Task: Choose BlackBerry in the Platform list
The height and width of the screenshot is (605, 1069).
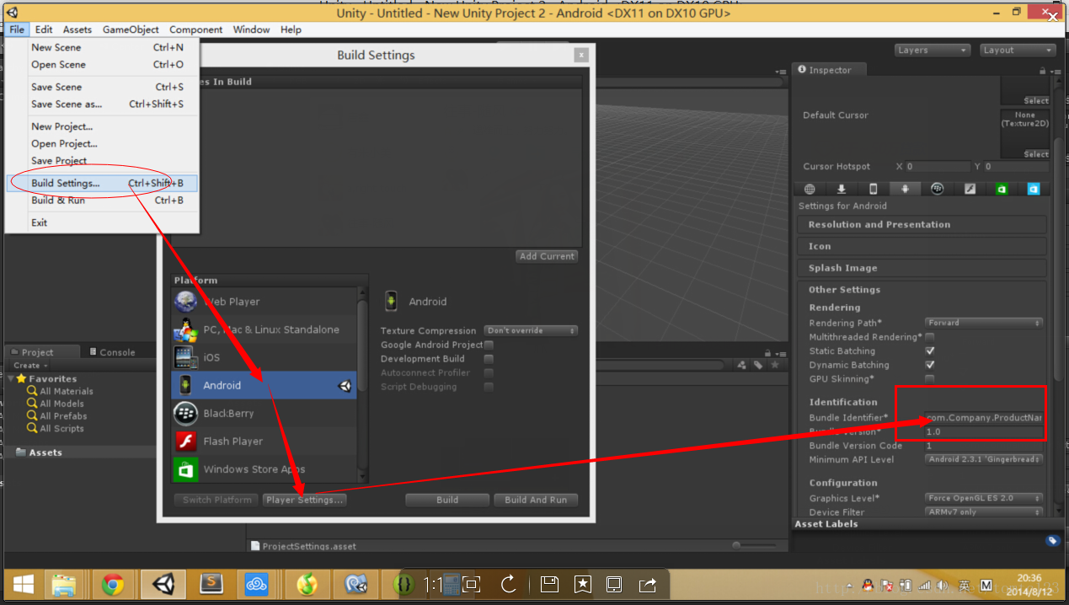Action: pyautogui.click(x=264, y=413)
